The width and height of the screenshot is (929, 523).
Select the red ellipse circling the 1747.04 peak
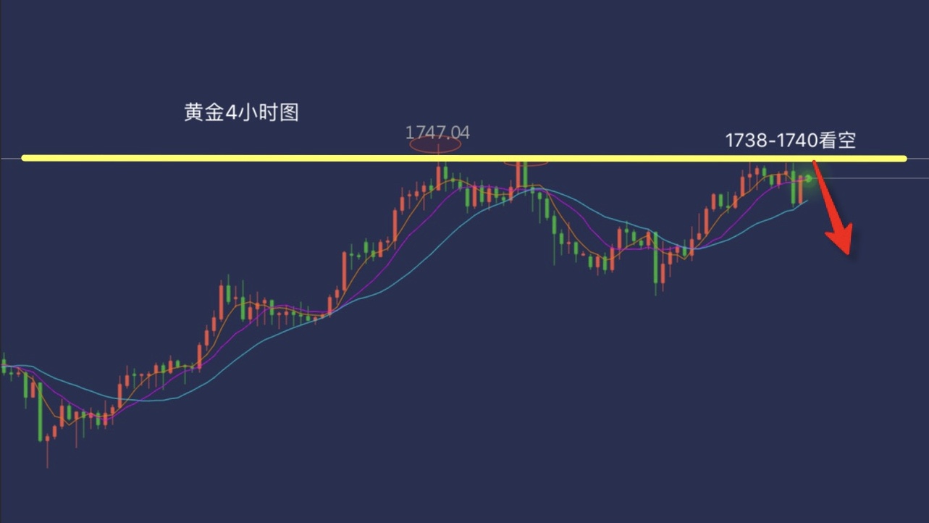(x=435, y=145)
